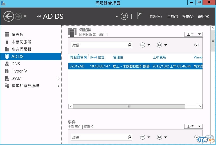Go back with the back arrow button
Image resolution: width=216 pixels, height=145 pixels.
[9, 16]
